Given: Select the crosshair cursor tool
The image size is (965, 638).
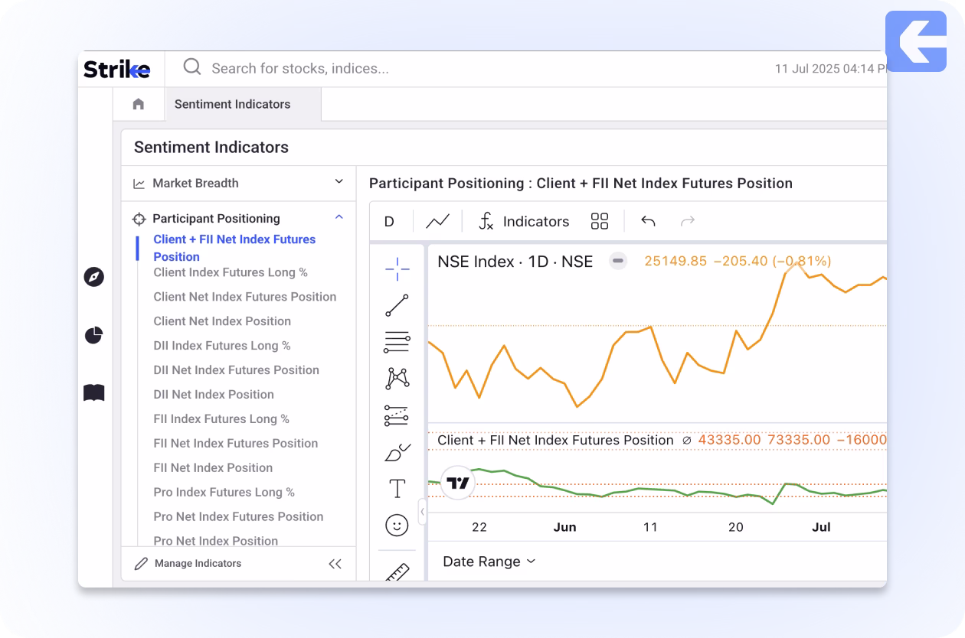Looking at the screenshot, I should coord(397,269).
